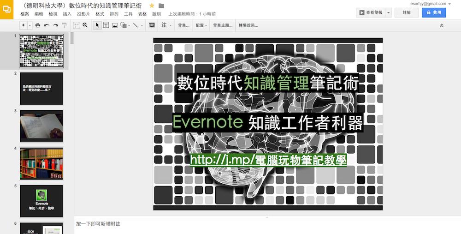Screen dimensions: 461x234
Task: Open the esorhjy@gmail.com account menu
Action: click(x=431, y=4)
